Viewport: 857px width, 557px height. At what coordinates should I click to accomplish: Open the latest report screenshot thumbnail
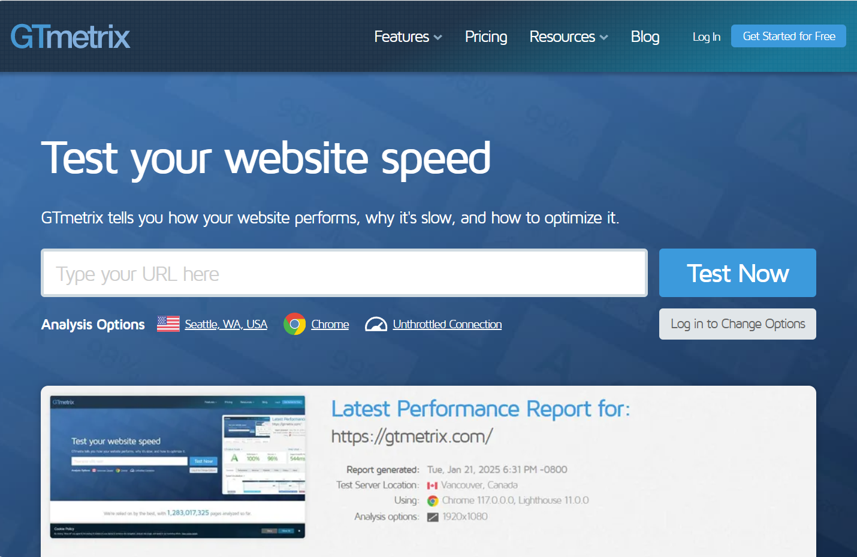[177, 467]
